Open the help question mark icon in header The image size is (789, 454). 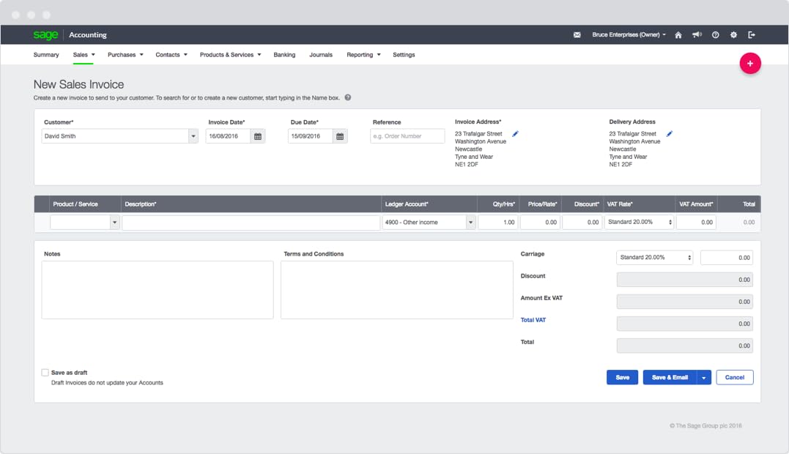pyautogui.click(x=716, y=35)
